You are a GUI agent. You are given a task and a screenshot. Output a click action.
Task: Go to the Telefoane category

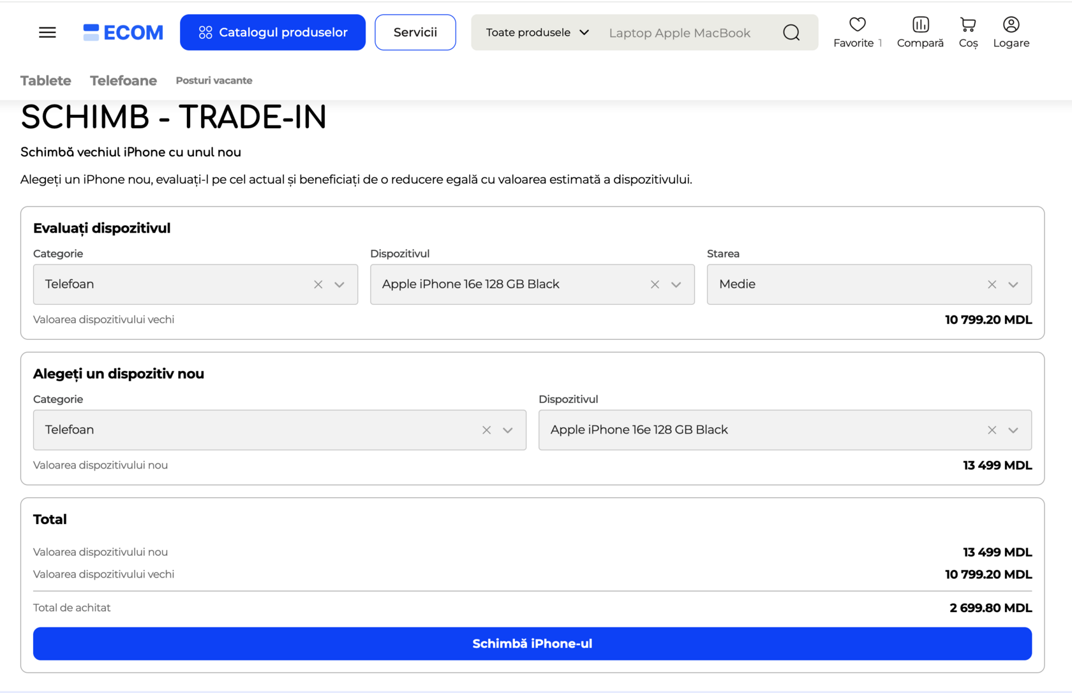coord(123,81)
